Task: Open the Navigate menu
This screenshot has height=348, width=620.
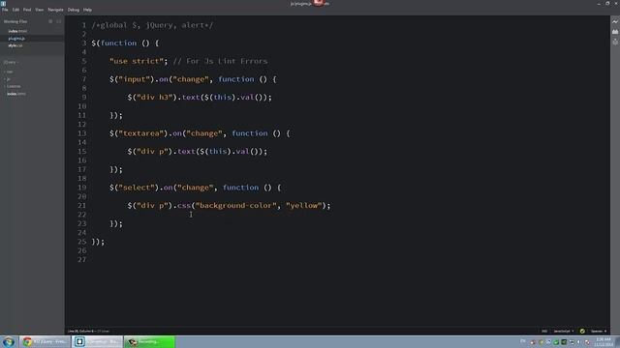Action: 55,10
